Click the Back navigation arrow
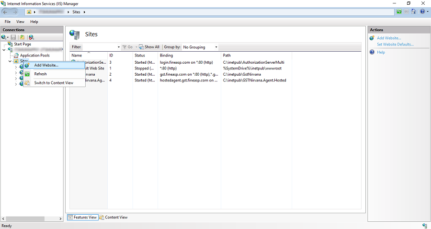The height and width of the screenshot is (229, 431). tap(5, 12)
